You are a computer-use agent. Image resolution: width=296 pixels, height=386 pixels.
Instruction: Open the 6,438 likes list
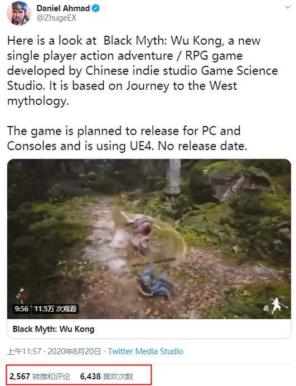tap(106, 376)
